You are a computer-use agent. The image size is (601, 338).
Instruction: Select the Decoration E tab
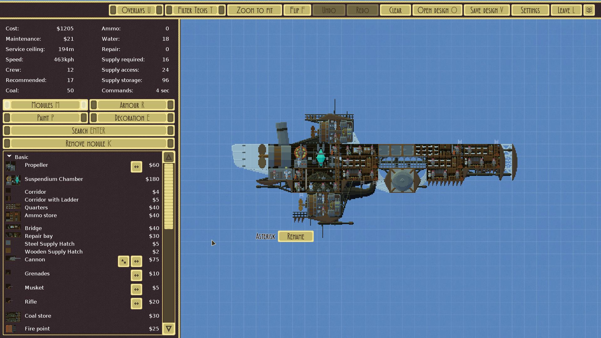(131, 118)
